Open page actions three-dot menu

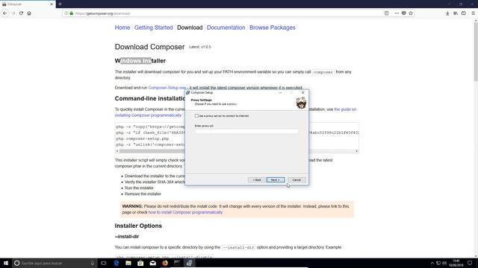pyautogui.click(x=397, y=13)
